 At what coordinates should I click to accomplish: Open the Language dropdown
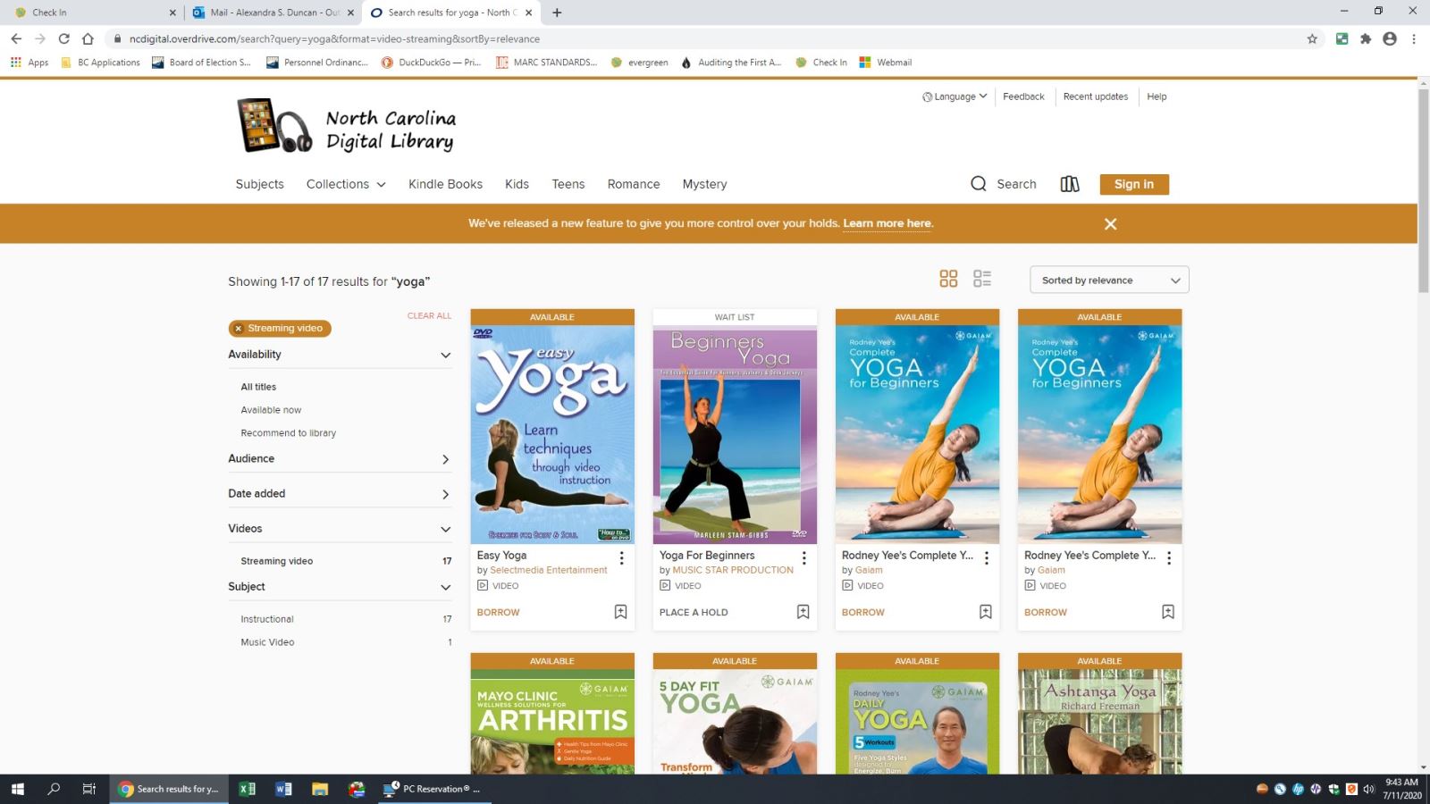point(955,96)
